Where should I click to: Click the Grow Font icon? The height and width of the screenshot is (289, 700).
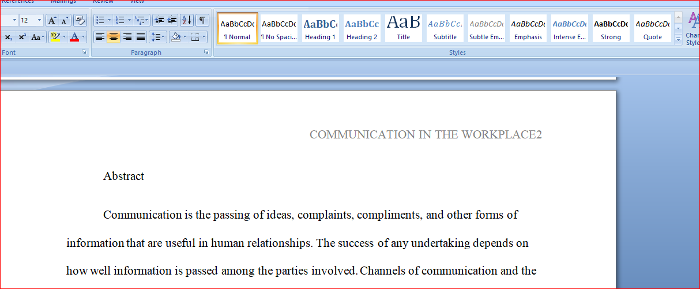[52, 20]
